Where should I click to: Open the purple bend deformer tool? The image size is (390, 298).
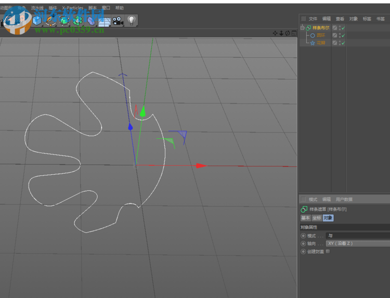[91, 21]
